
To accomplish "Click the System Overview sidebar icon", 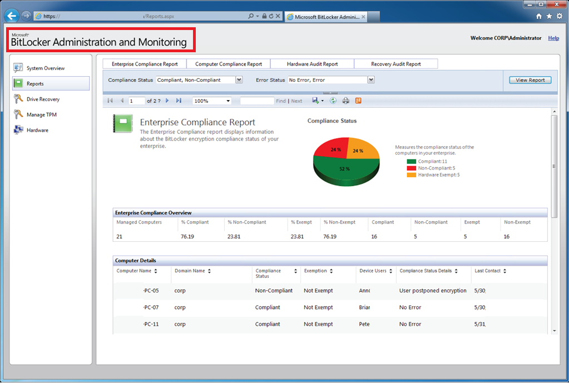I will [x=18, y=68].
